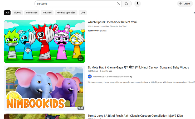Click the '159M views • 6 months ago' text

[x=100, y=71]
